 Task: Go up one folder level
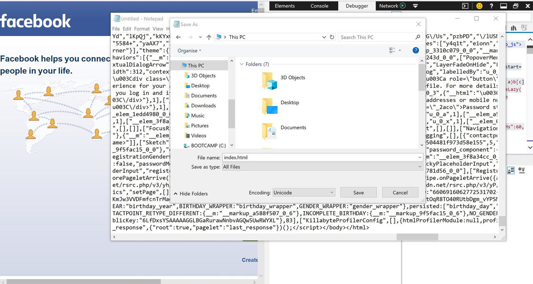209,37
